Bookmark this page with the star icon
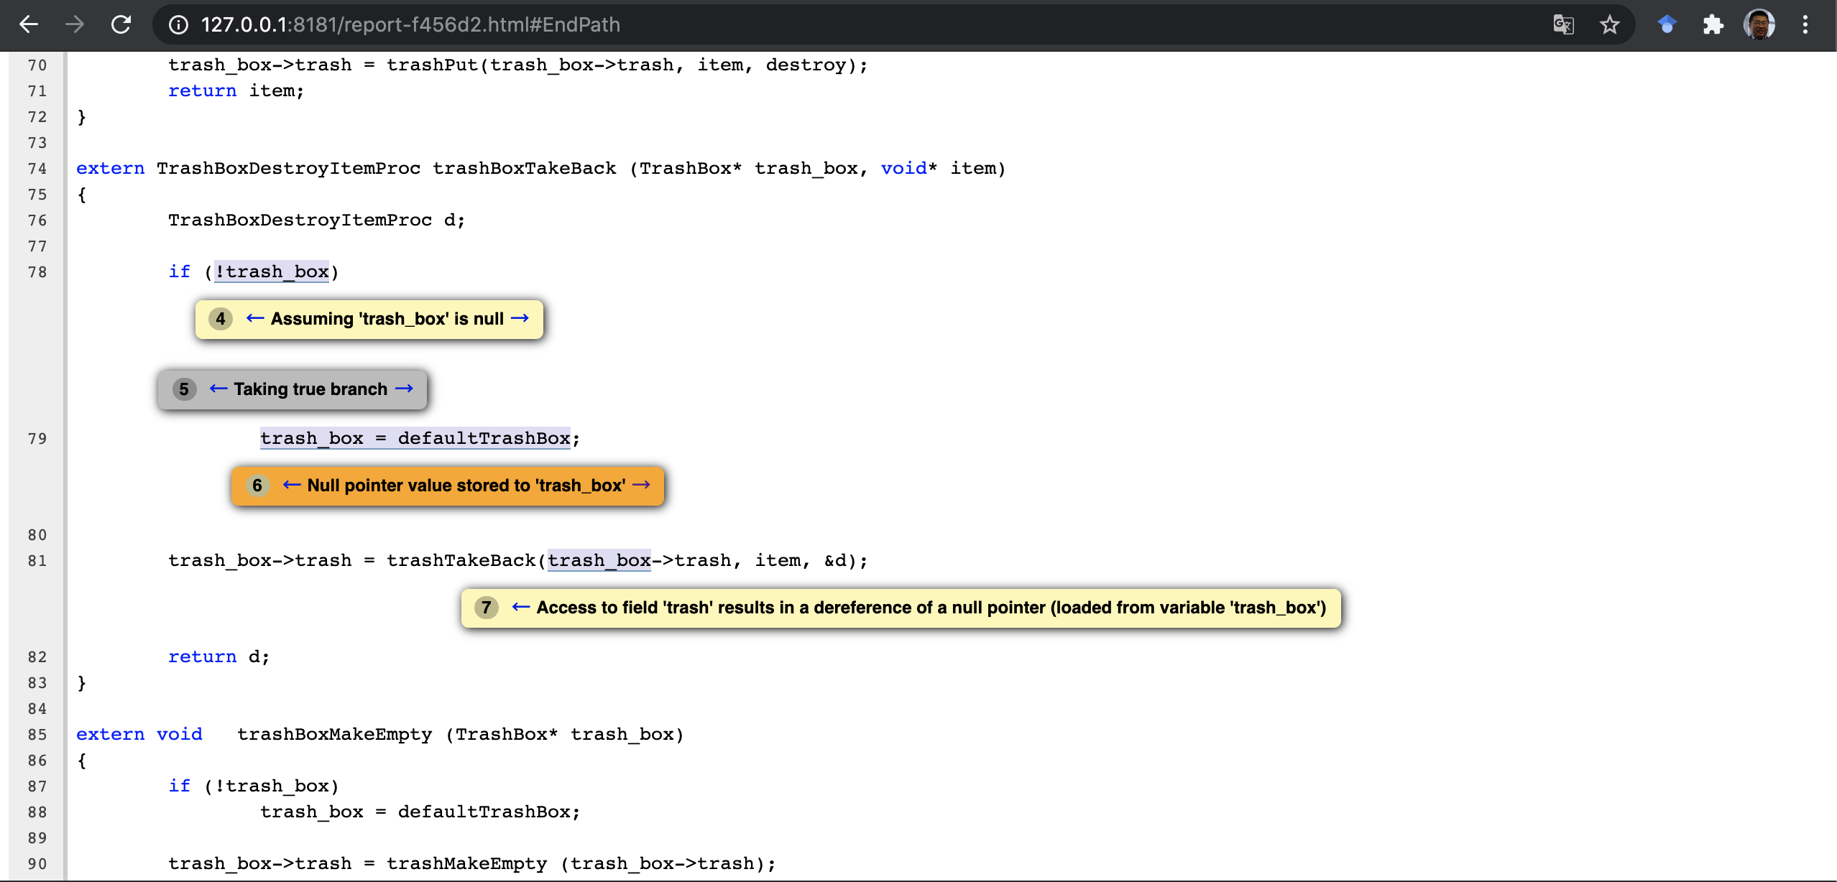The width and height of the screenshot is (1837, 882). [1609, 25]
